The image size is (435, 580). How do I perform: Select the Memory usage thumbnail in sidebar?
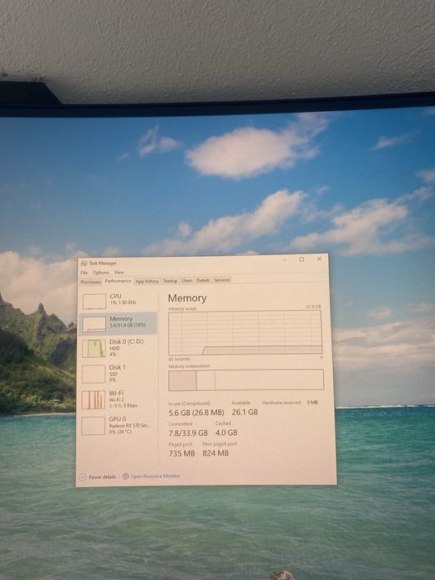point(94,324)
